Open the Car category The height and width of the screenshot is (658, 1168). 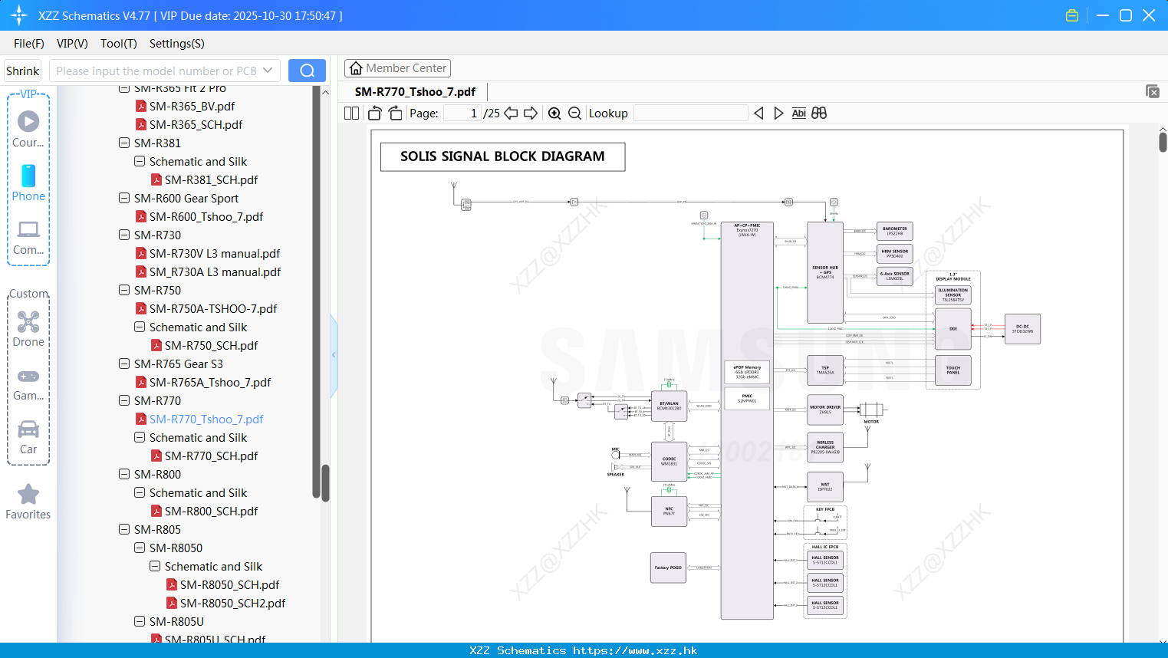click(x=28, y=437)
